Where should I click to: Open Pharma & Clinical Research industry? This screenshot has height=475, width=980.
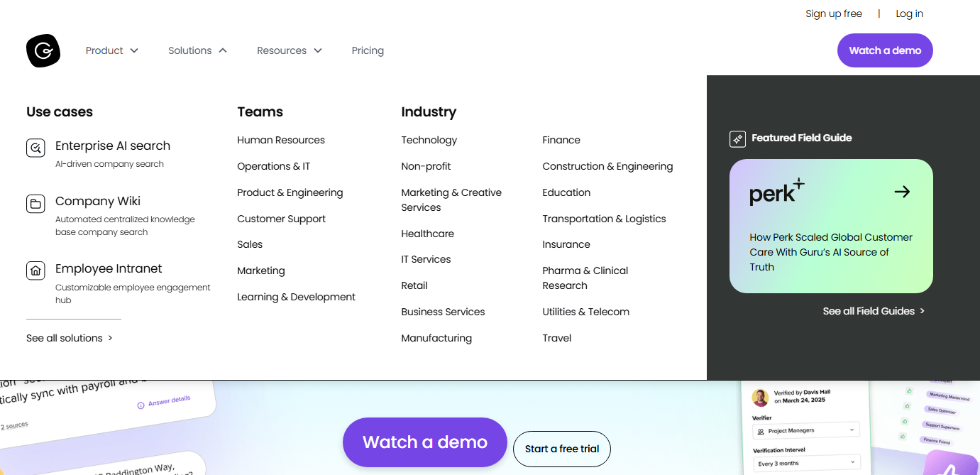[x=585, y=278]
